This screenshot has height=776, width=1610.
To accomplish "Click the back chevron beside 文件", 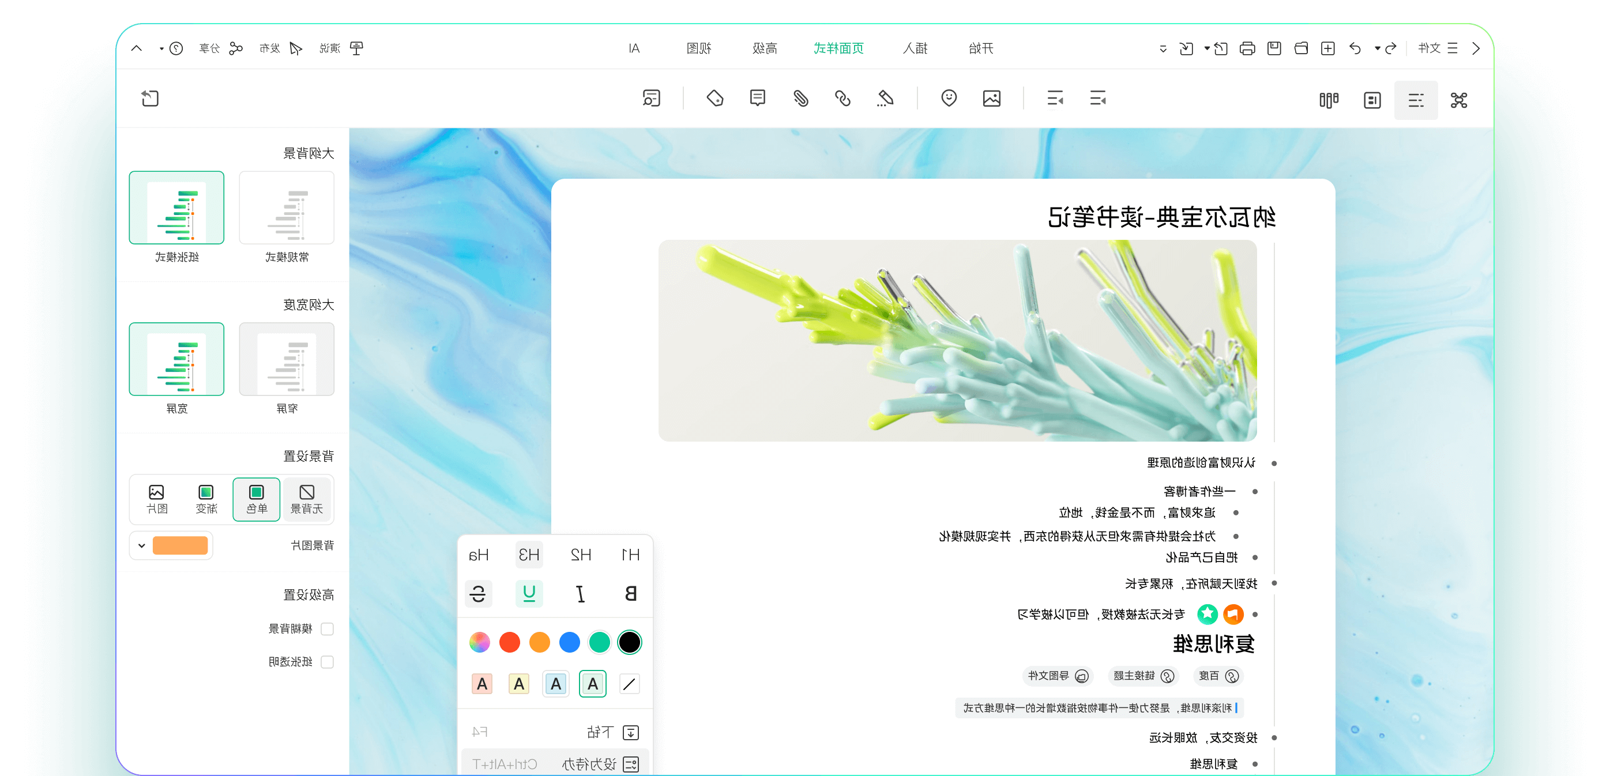I will (x=1476, y=48).
